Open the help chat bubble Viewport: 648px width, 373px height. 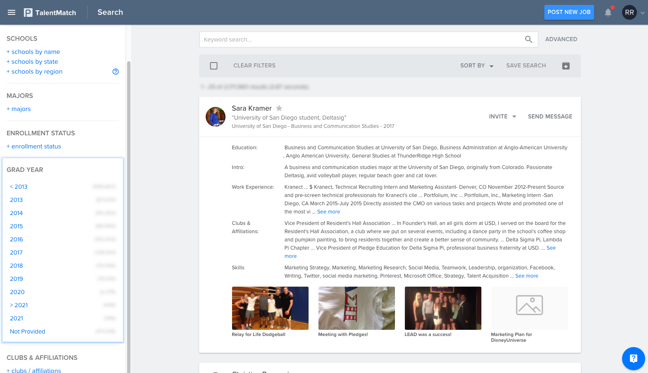[x=633, y=359]
